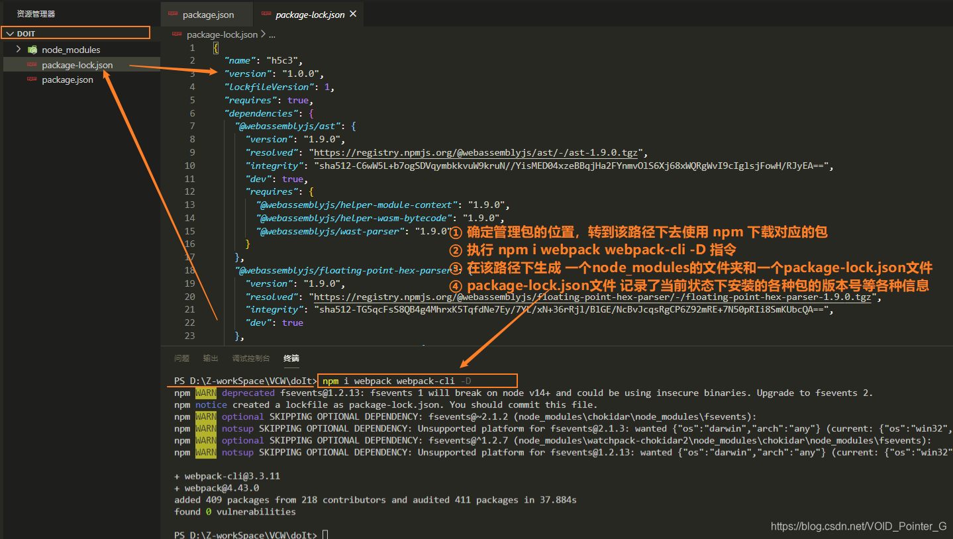953x539 pixels.
Task: Click the "dependencies" key on line 6
Action: 261,113
